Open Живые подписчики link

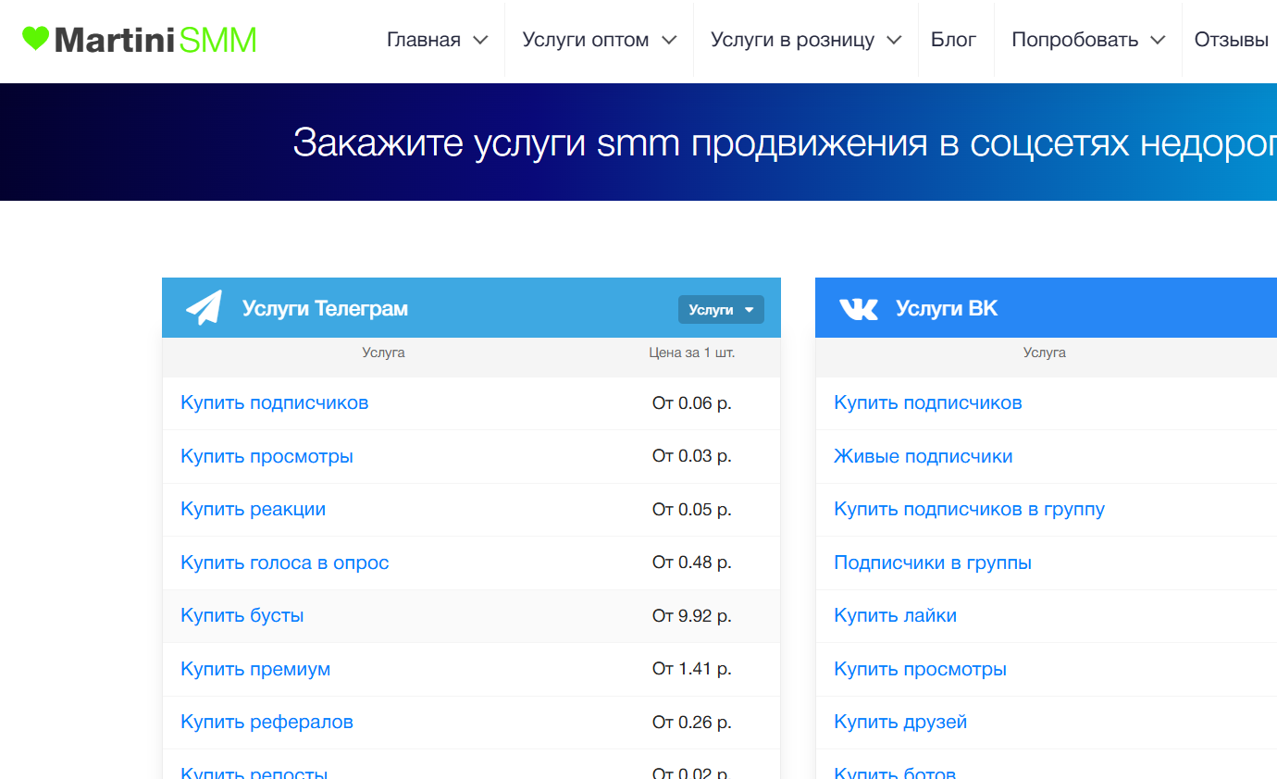tap(924, 456)
